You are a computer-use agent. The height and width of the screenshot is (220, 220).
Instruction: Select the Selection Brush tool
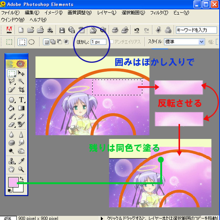pyautogui.click(x=11, y=90)
